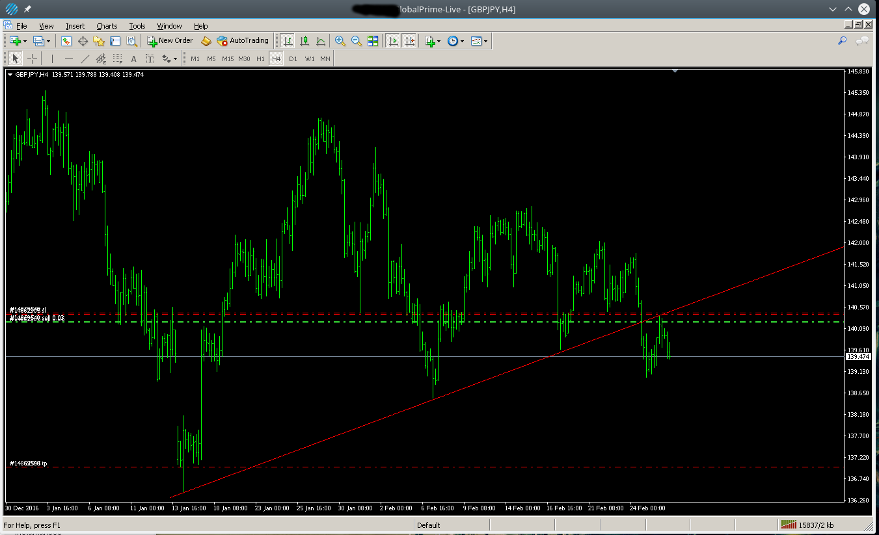Screen dimensions: 879x535
Task: Draw a vertical line on the chart
Action: click(x=52, y=59)
